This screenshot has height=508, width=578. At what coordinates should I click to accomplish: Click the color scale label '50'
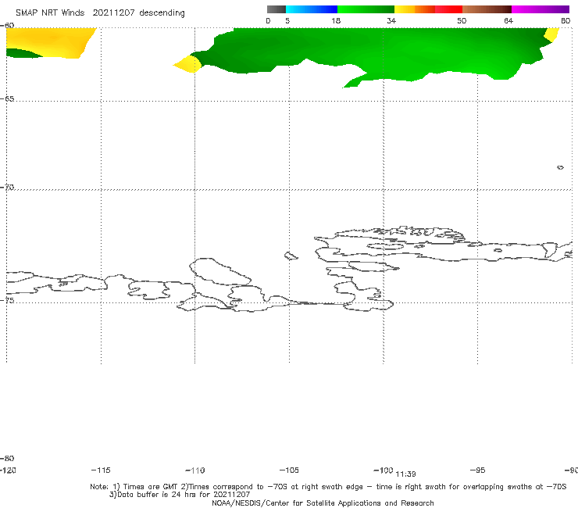tap(462, 20)
